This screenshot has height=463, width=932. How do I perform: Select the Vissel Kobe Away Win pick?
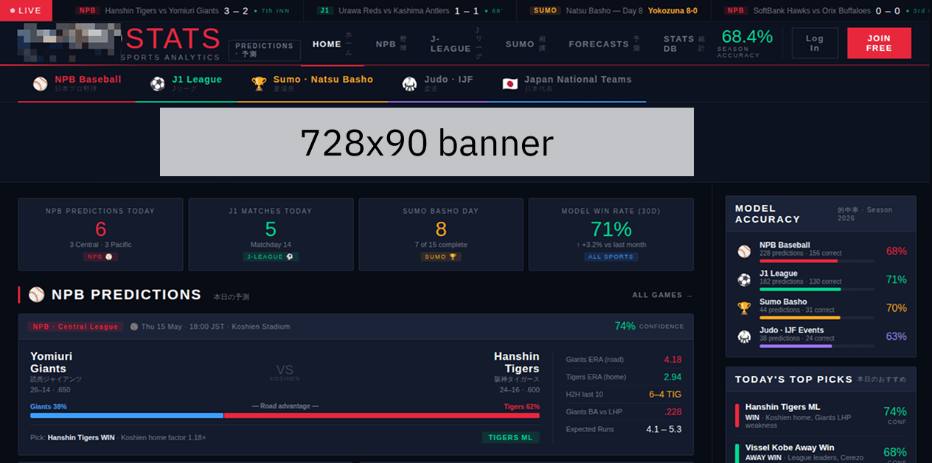821,450
